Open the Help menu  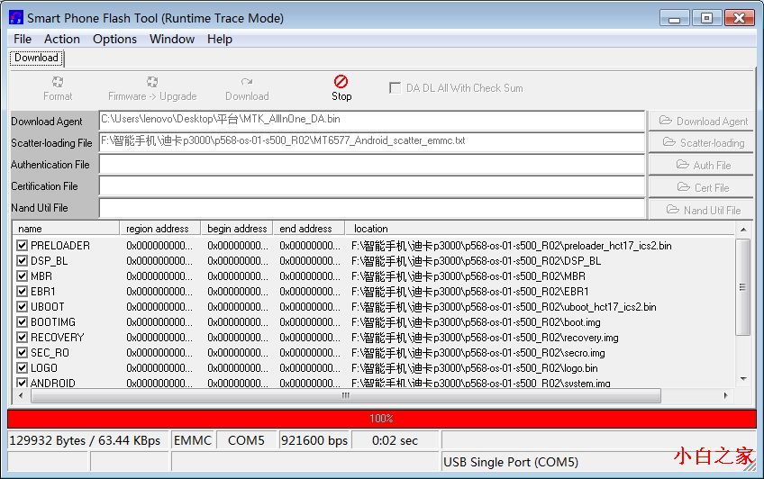(x=220, y=39)
